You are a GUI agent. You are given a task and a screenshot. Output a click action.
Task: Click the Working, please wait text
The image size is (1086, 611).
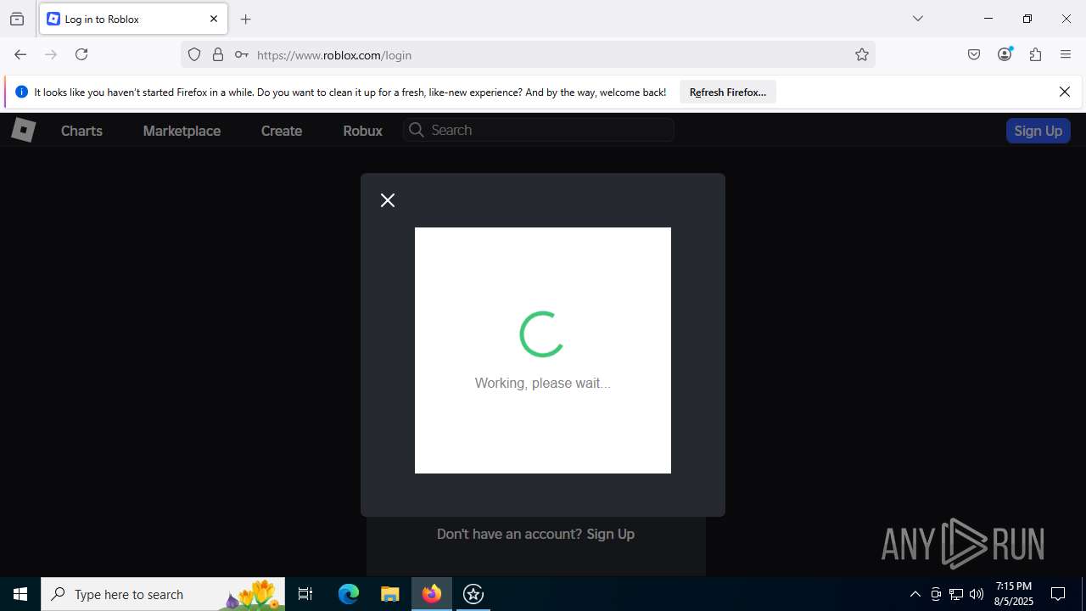[543, 383]
